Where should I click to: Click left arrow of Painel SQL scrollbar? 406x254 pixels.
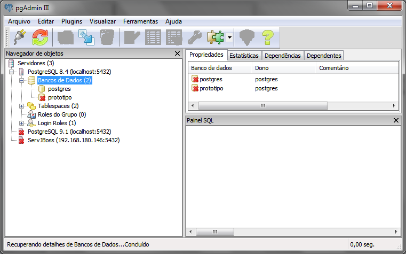(190, 232)
